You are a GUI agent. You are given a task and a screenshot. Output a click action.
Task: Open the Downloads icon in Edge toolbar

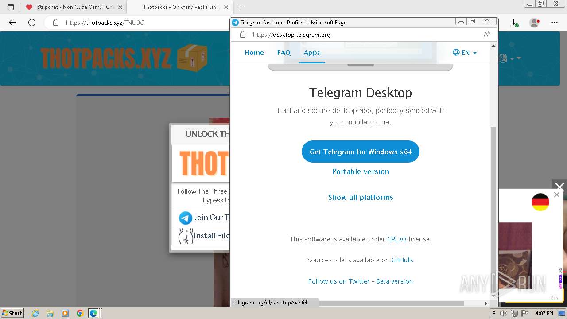(514, 23)
